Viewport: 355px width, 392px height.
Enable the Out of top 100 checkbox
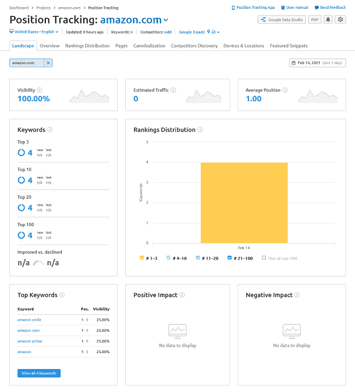tap(264, 258)
